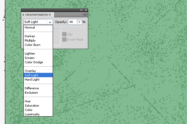Choose Overlay blending mode
Screen dimensions: 187x124
[x=38, y=71]
